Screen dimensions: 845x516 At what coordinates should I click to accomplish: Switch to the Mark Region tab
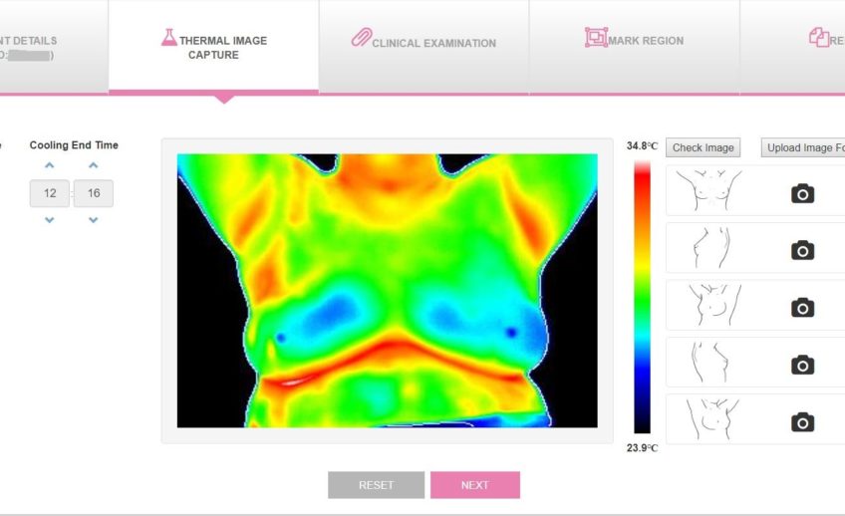[634, 42]
